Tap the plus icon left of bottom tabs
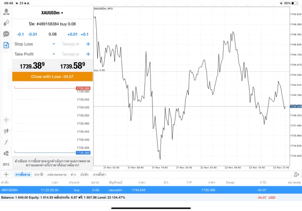 pyautogui.click(x=6, y=174)
